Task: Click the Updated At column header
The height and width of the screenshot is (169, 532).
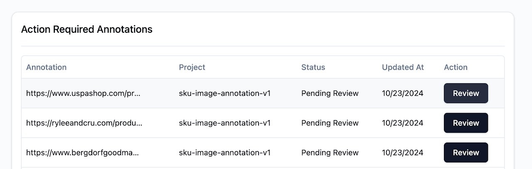Action: point(403,67)
